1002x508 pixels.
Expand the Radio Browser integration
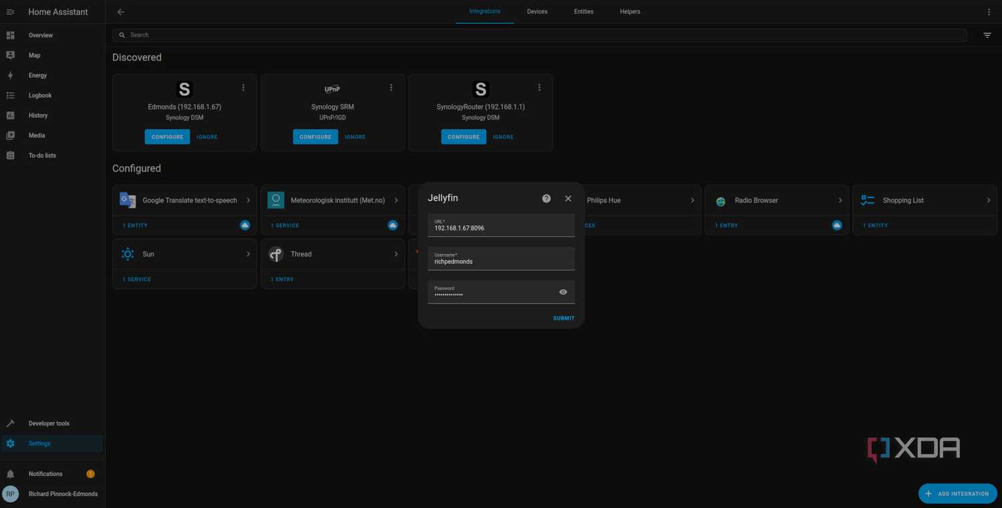(x=840, y=200)
